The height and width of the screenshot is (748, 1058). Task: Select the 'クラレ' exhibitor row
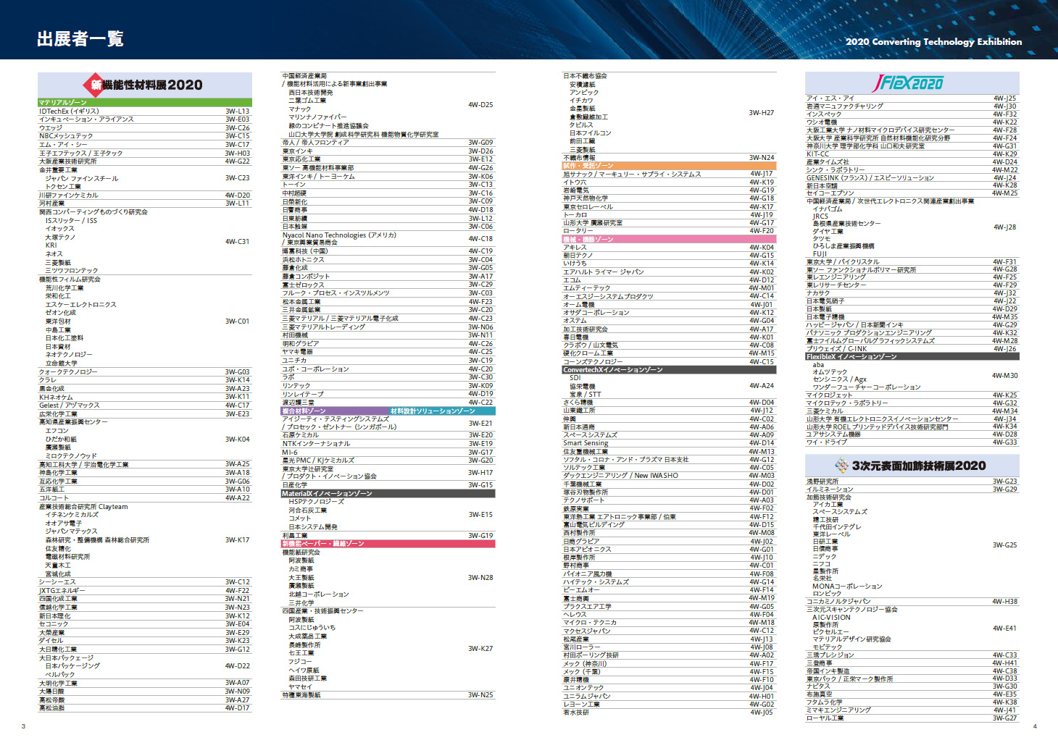[x=145, y=380]
